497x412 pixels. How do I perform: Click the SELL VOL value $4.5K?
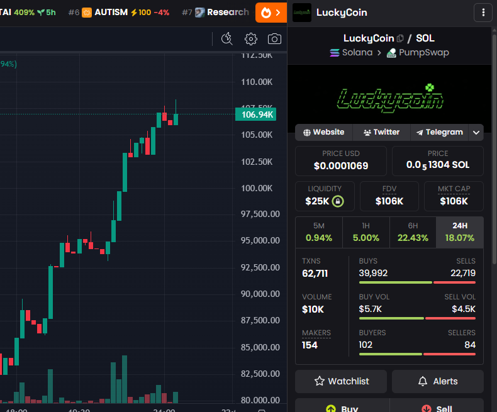(x=464, y=309)
